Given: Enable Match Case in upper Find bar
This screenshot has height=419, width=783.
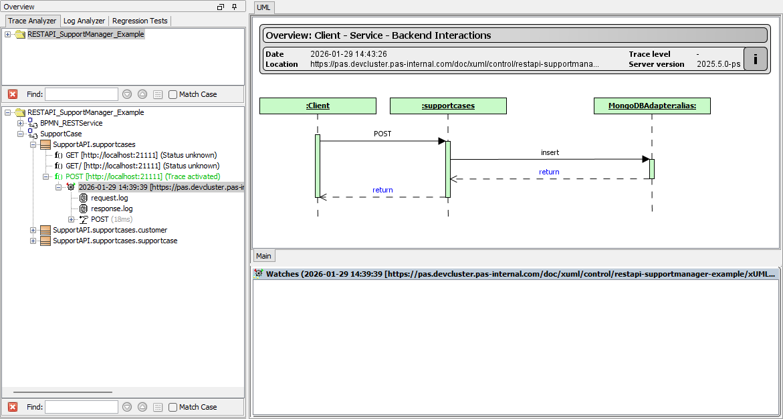Looking at the screenshot, I should [173, 94].
